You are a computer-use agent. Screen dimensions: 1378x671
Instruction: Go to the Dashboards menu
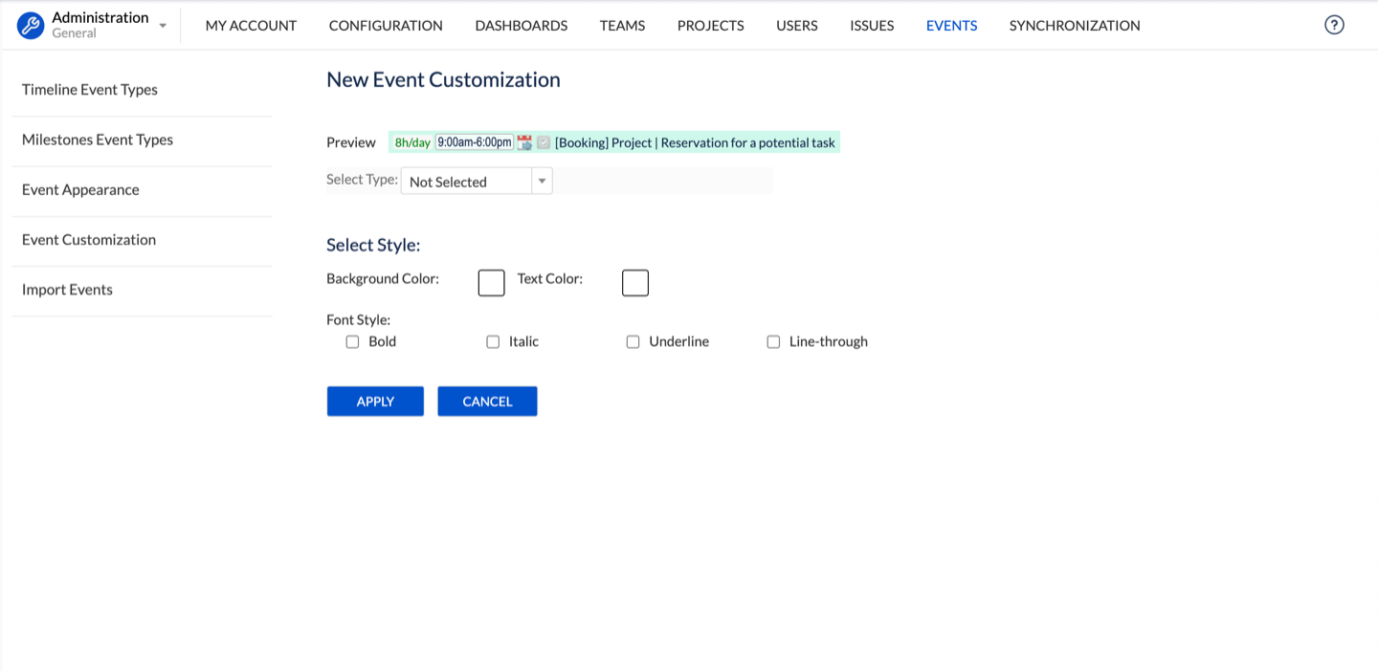(521, 26)
